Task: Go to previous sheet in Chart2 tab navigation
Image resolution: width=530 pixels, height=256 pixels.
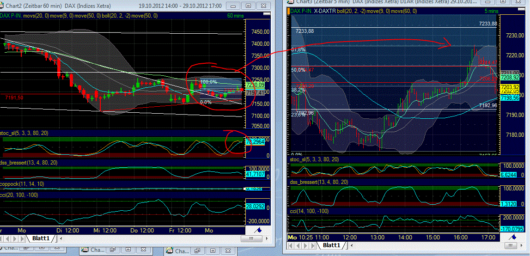Action: point(7,238)
